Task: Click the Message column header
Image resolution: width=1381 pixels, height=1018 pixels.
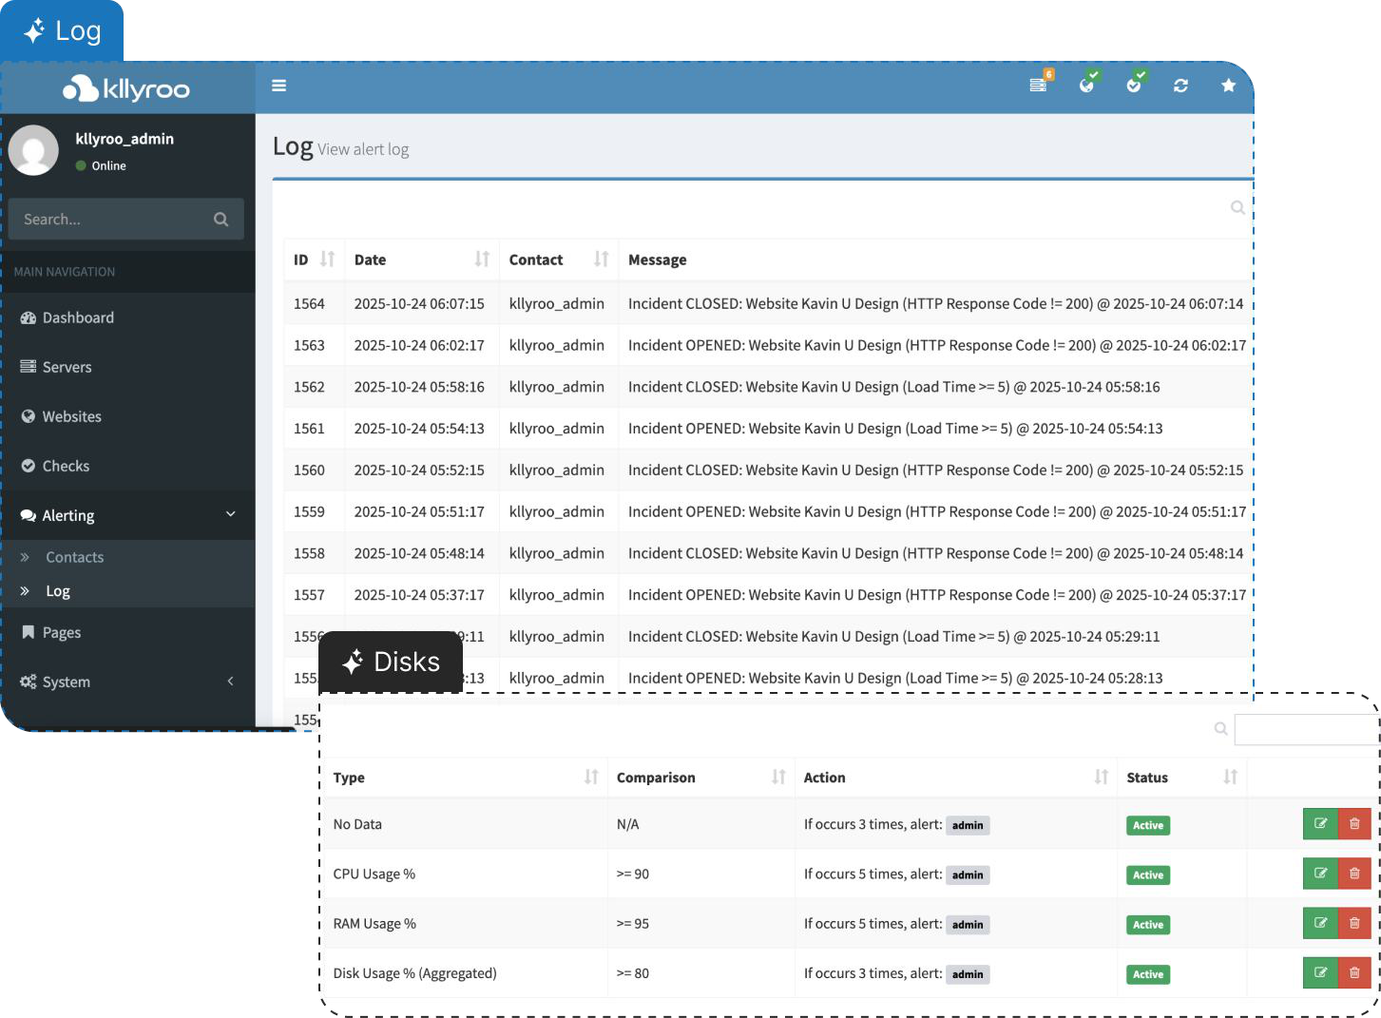Action: (x=657, y=260)
